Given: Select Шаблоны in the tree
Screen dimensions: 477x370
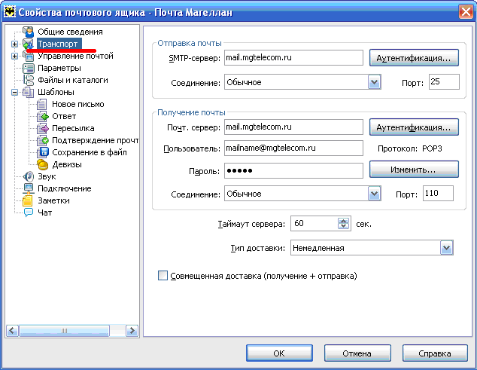Looking at the screenshot, I should pos(56,92).
